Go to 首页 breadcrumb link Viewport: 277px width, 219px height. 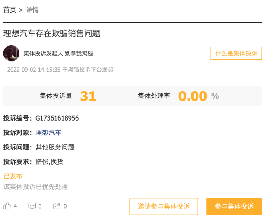tap(10, 10)
